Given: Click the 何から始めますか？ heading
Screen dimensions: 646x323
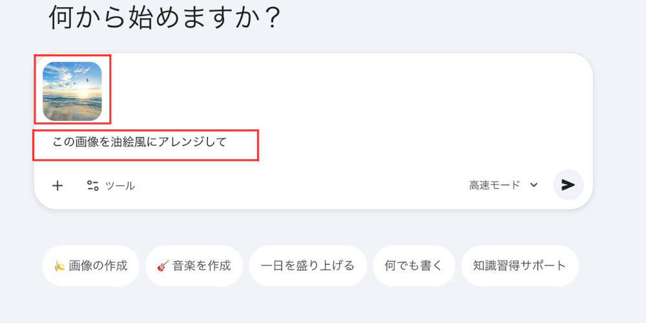Looking at the screenshot, I should click(165, 17).
